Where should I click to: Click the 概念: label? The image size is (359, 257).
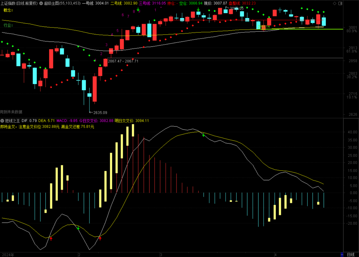[x=8, y=10]
